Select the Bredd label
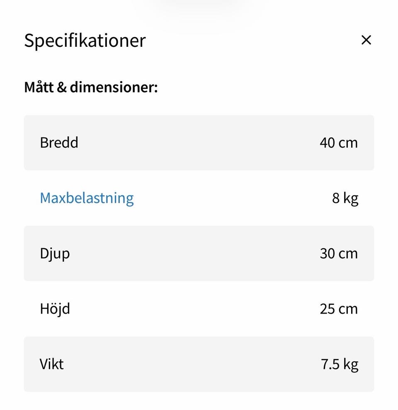The height and width of the screenshot is (410, 398). coord(59,142)
